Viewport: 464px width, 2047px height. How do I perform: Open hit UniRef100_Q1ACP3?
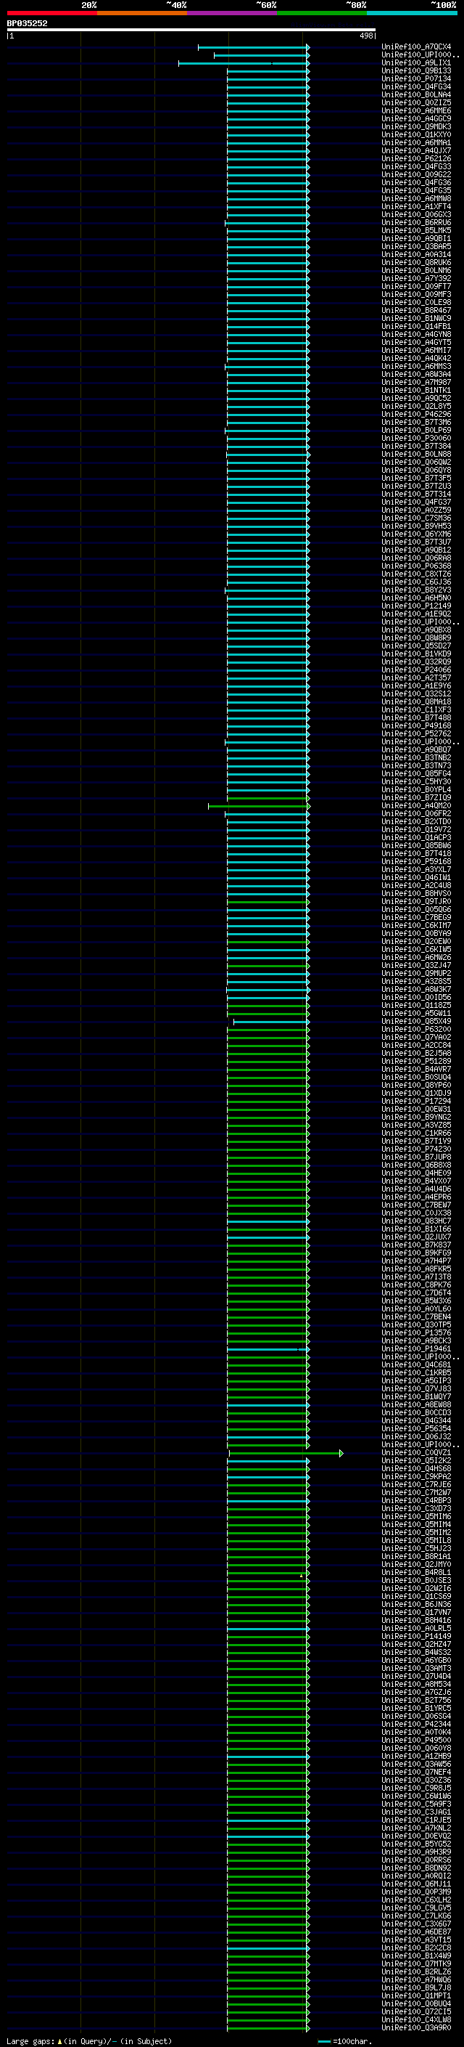tap(416, 837)
